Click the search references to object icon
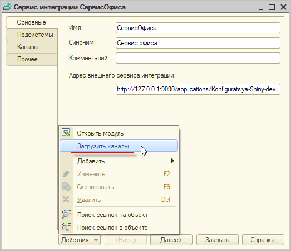Viewport: 291px width, 251px height. point(66,214)
